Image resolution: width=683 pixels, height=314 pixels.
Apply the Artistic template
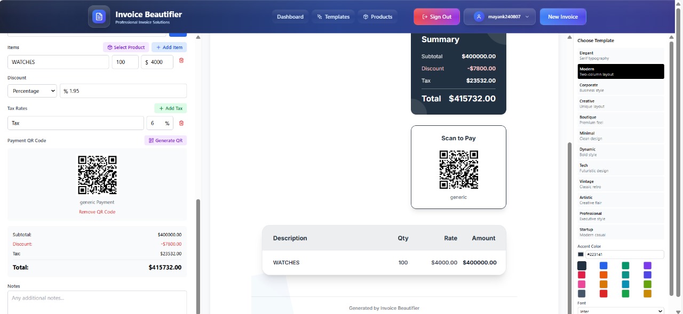(621, 200)
